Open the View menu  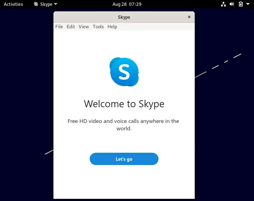click(x=84, y=26)
